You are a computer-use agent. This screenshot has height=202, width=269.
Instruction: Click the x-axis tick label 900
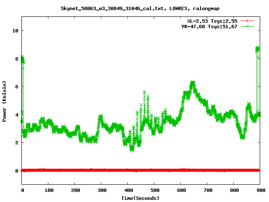261,190
